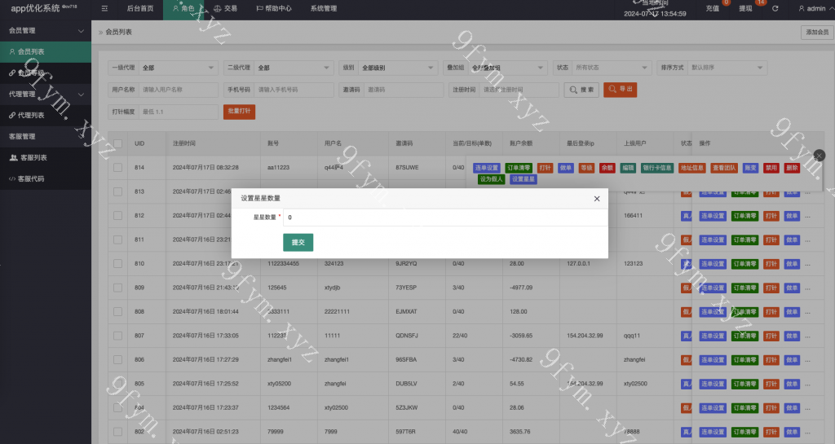Expand the 客服管理 sidebar section
The width and height of the screenshot is (835, 444).
point(46,137)
